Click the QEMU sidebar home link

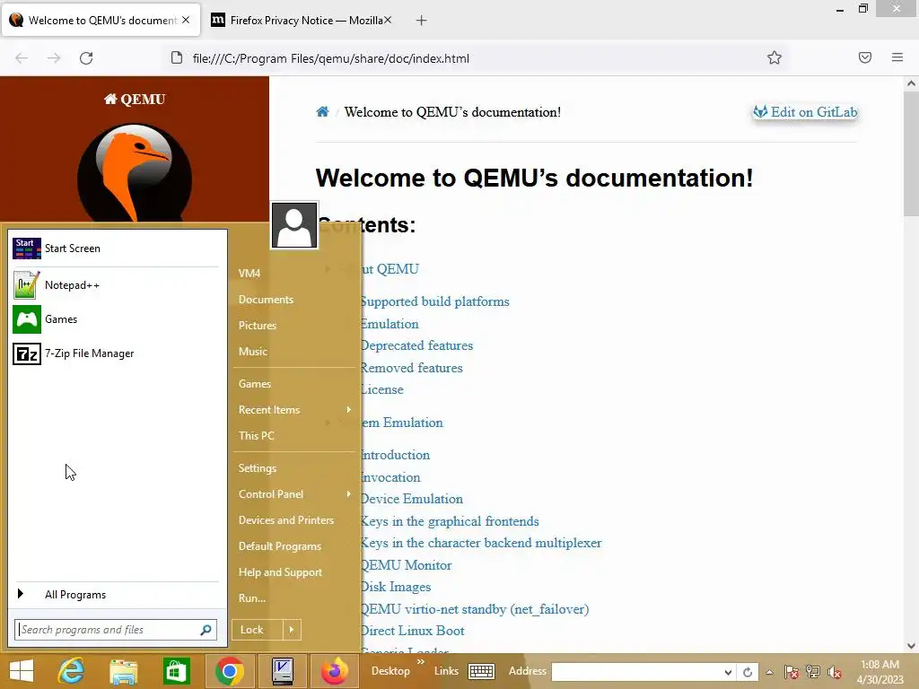click(135, 99)
